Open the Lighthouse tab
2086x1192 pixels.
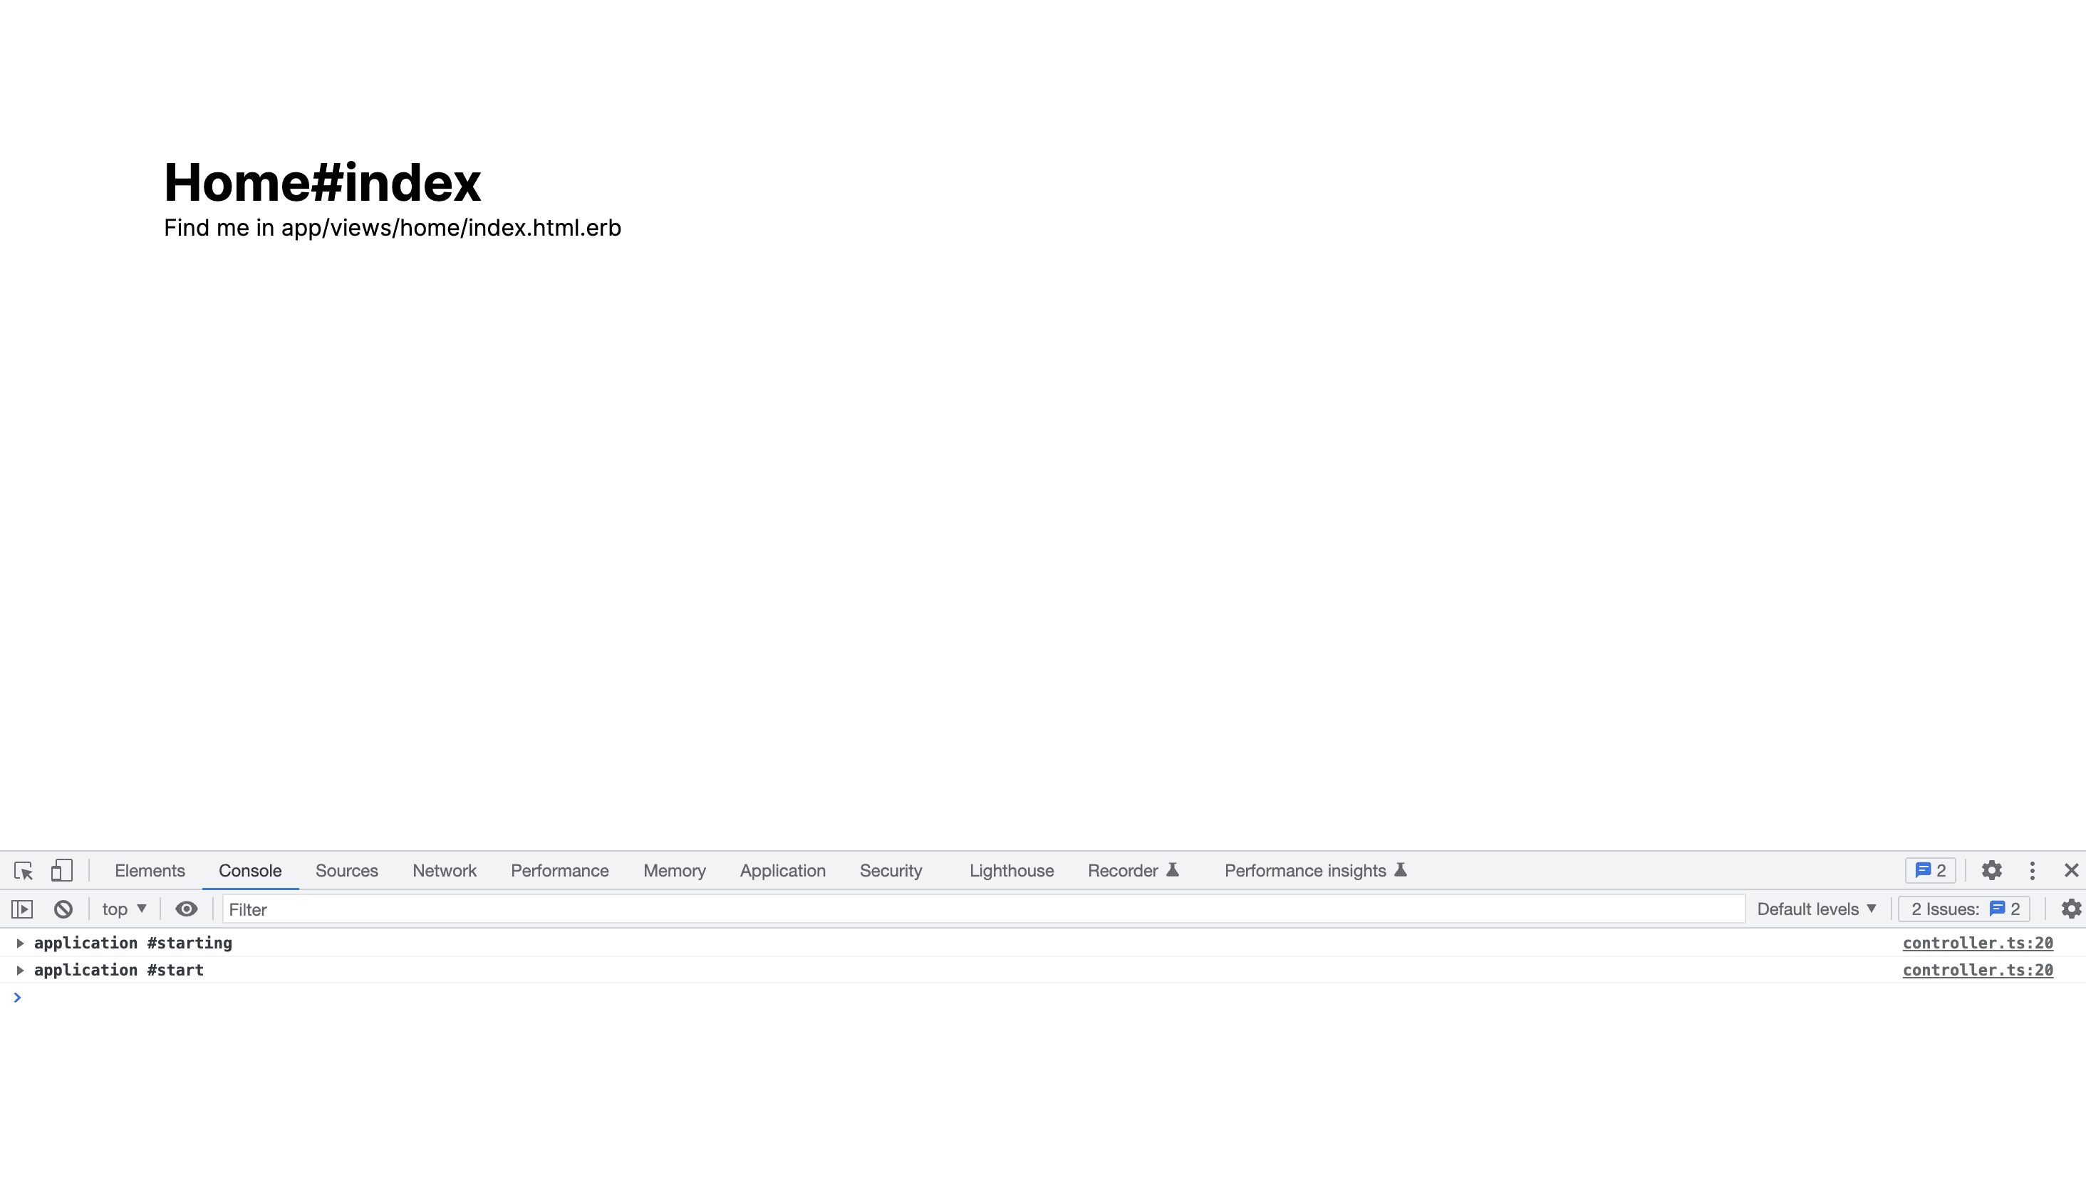1011,870
